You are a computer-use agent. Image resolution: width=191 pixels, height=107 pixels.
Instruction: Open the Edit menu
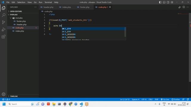click(x=13, y=2)
